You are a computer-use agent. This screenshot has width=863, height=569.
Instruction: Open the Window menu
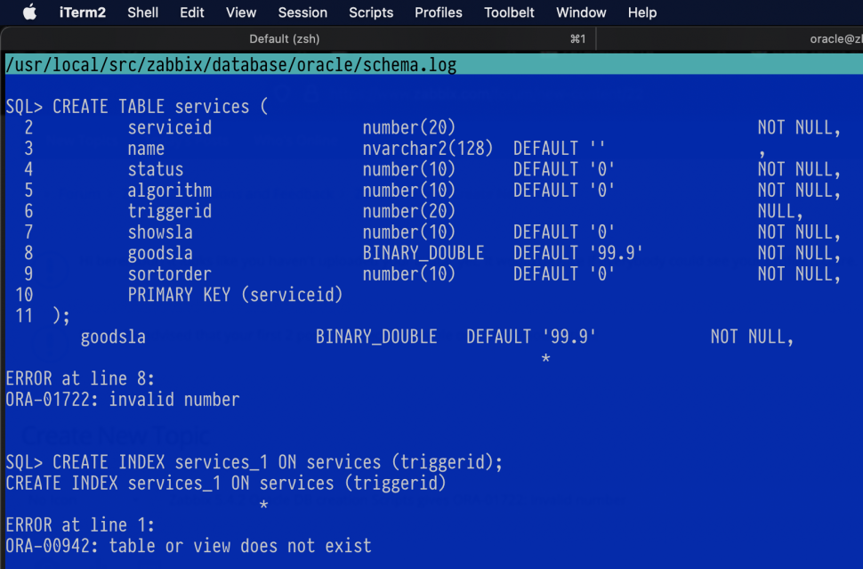(581, 12)
